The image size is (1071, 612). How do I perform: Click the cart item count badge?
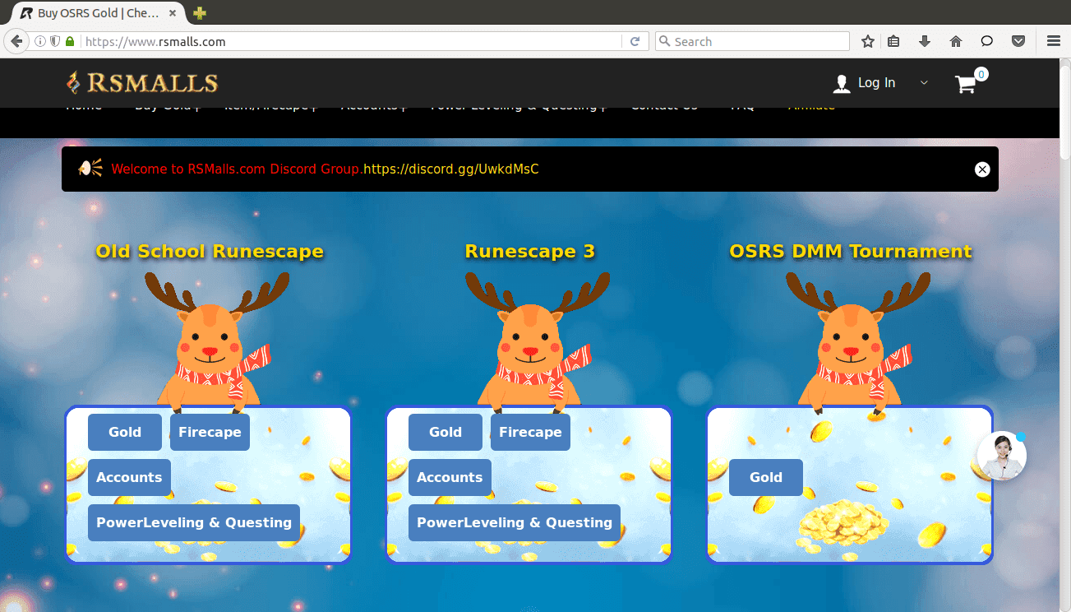point(981,74)
